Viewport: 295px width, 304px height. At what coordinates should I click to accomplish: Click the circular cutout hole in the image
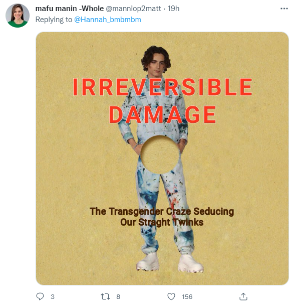[160, 155]
